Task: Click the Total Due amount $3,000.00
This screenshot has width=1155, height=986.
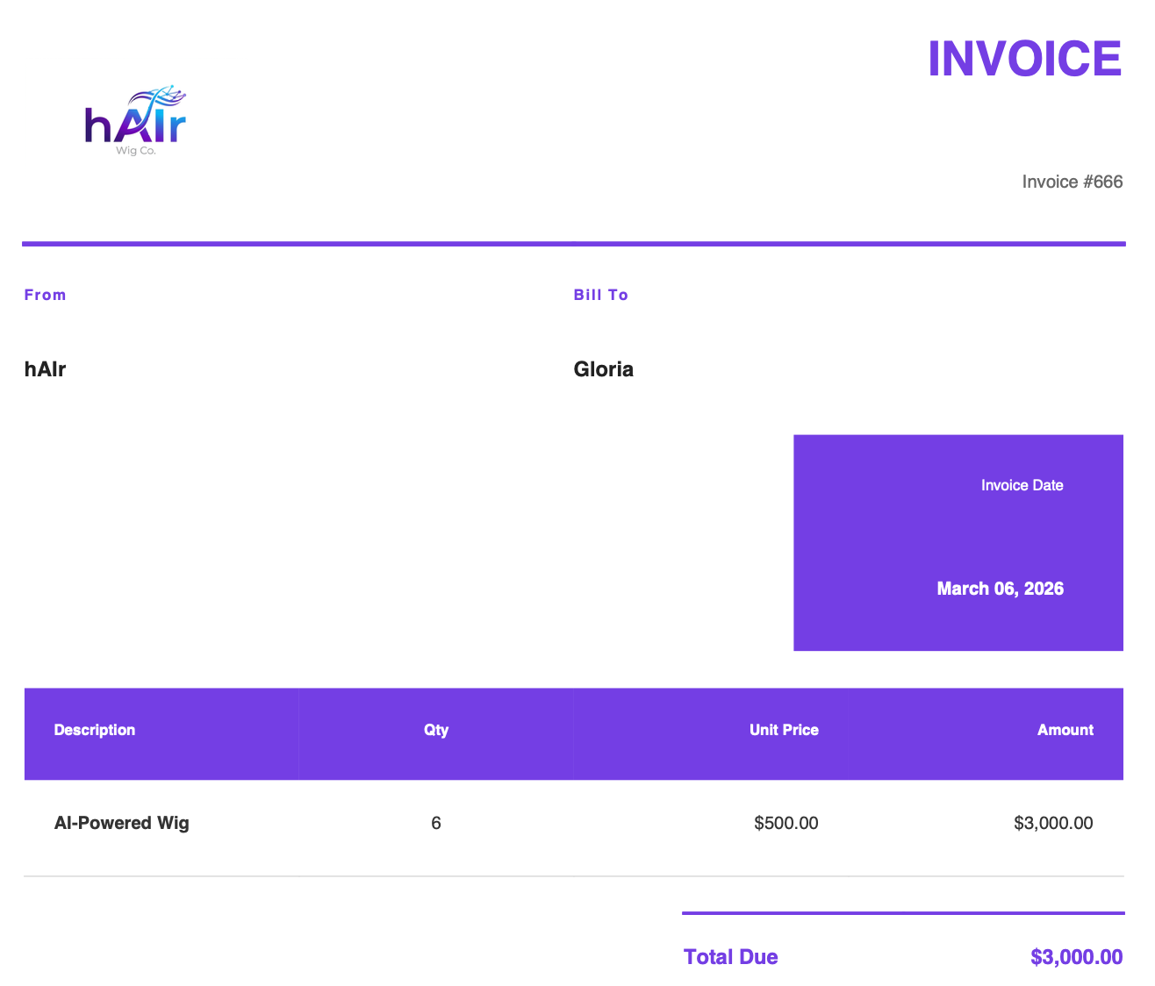Action: point(1076,957)
